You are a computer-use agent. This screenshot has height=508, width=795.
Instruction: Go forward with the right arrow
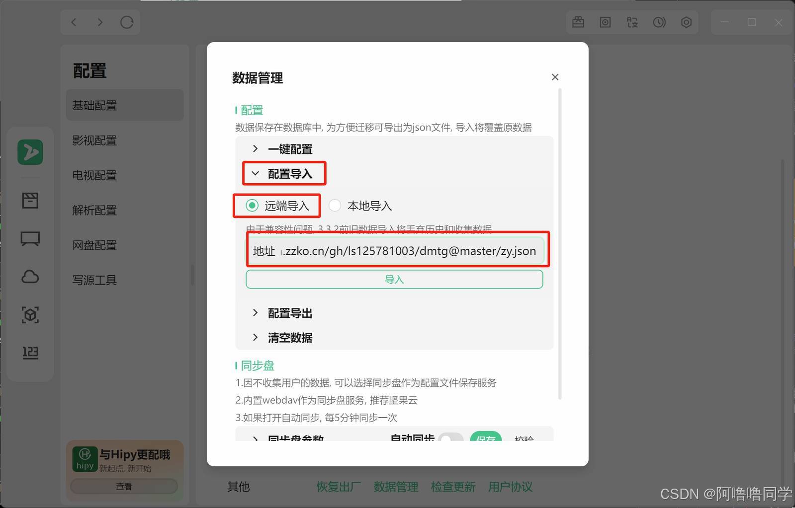click(x=100, y=22)
